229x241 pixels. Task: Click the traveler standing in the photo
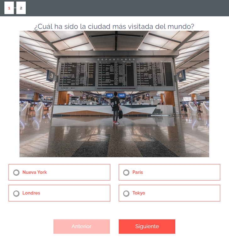(x=116, y=108)
